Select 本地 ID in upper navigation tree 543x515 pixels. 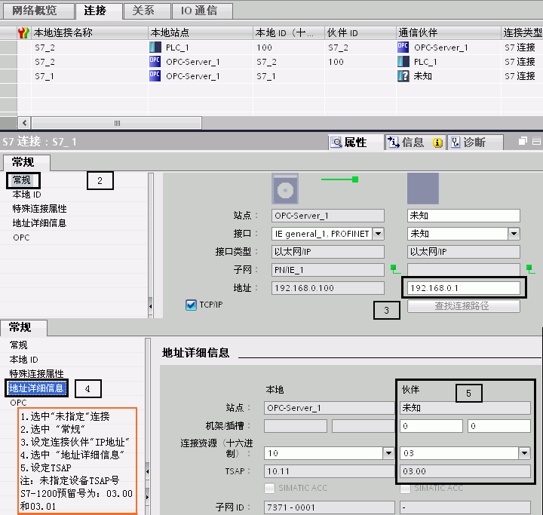pyautogui.click(x=26, y=195)
